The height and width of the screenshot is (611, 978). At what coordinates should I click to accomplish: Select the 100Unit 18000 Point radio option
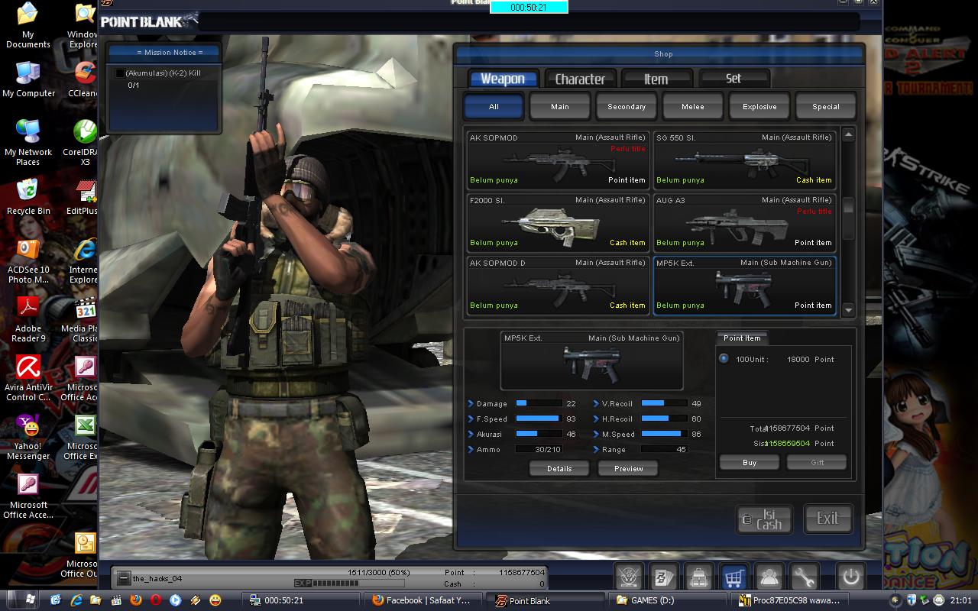724,359
